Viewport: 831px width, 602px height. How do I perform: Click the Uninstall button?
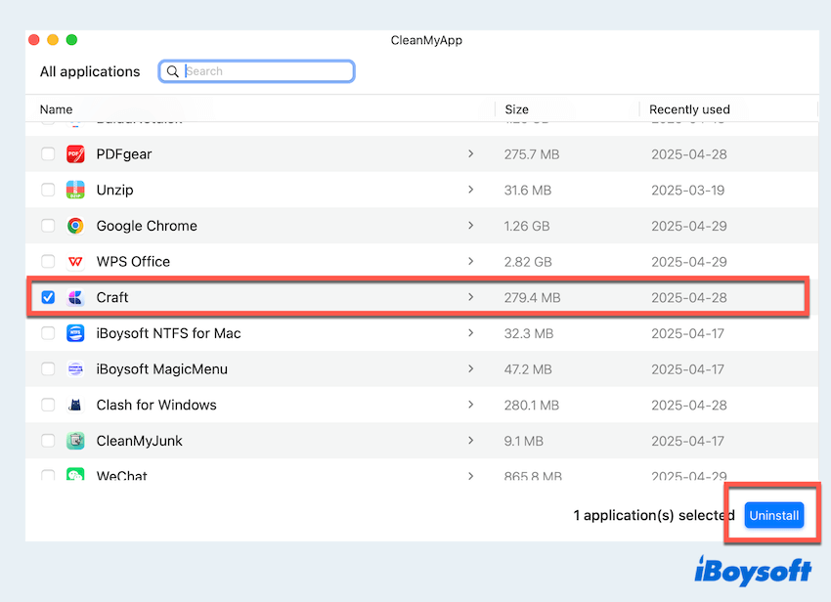[x=773, y=516]
